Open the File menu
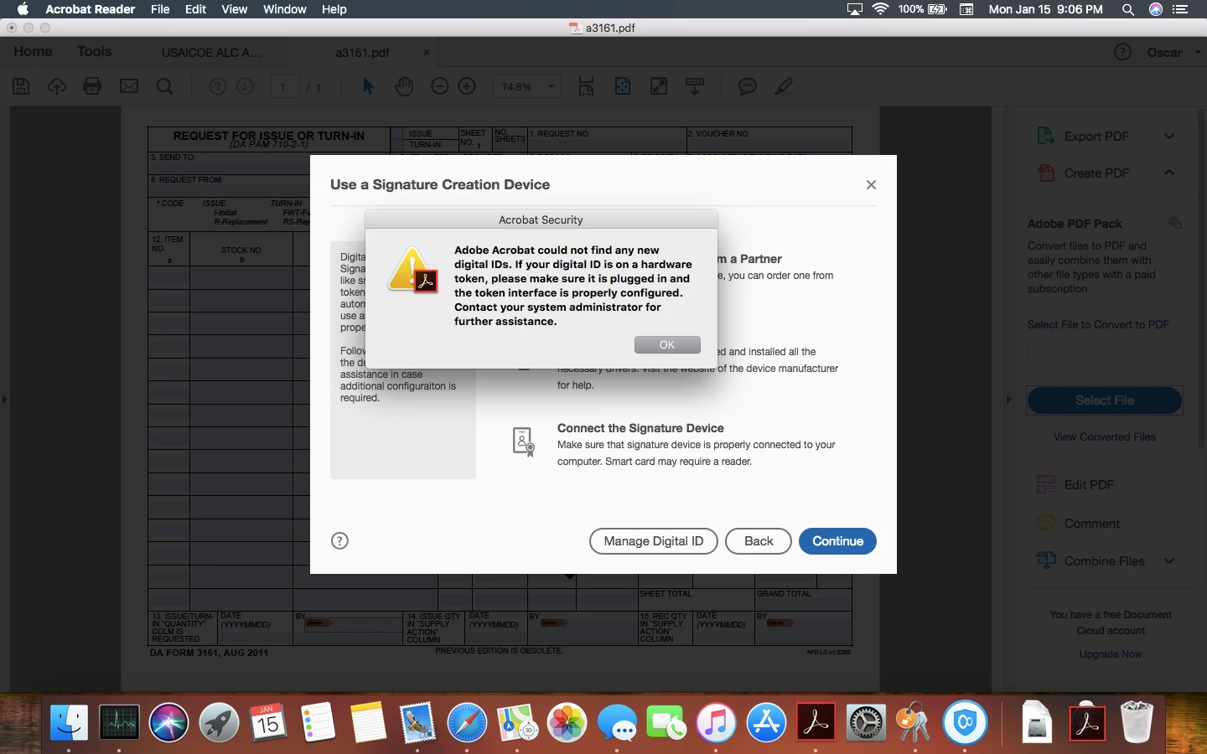Viewport: 1207px width, 754px height. [x=160, y=9]
